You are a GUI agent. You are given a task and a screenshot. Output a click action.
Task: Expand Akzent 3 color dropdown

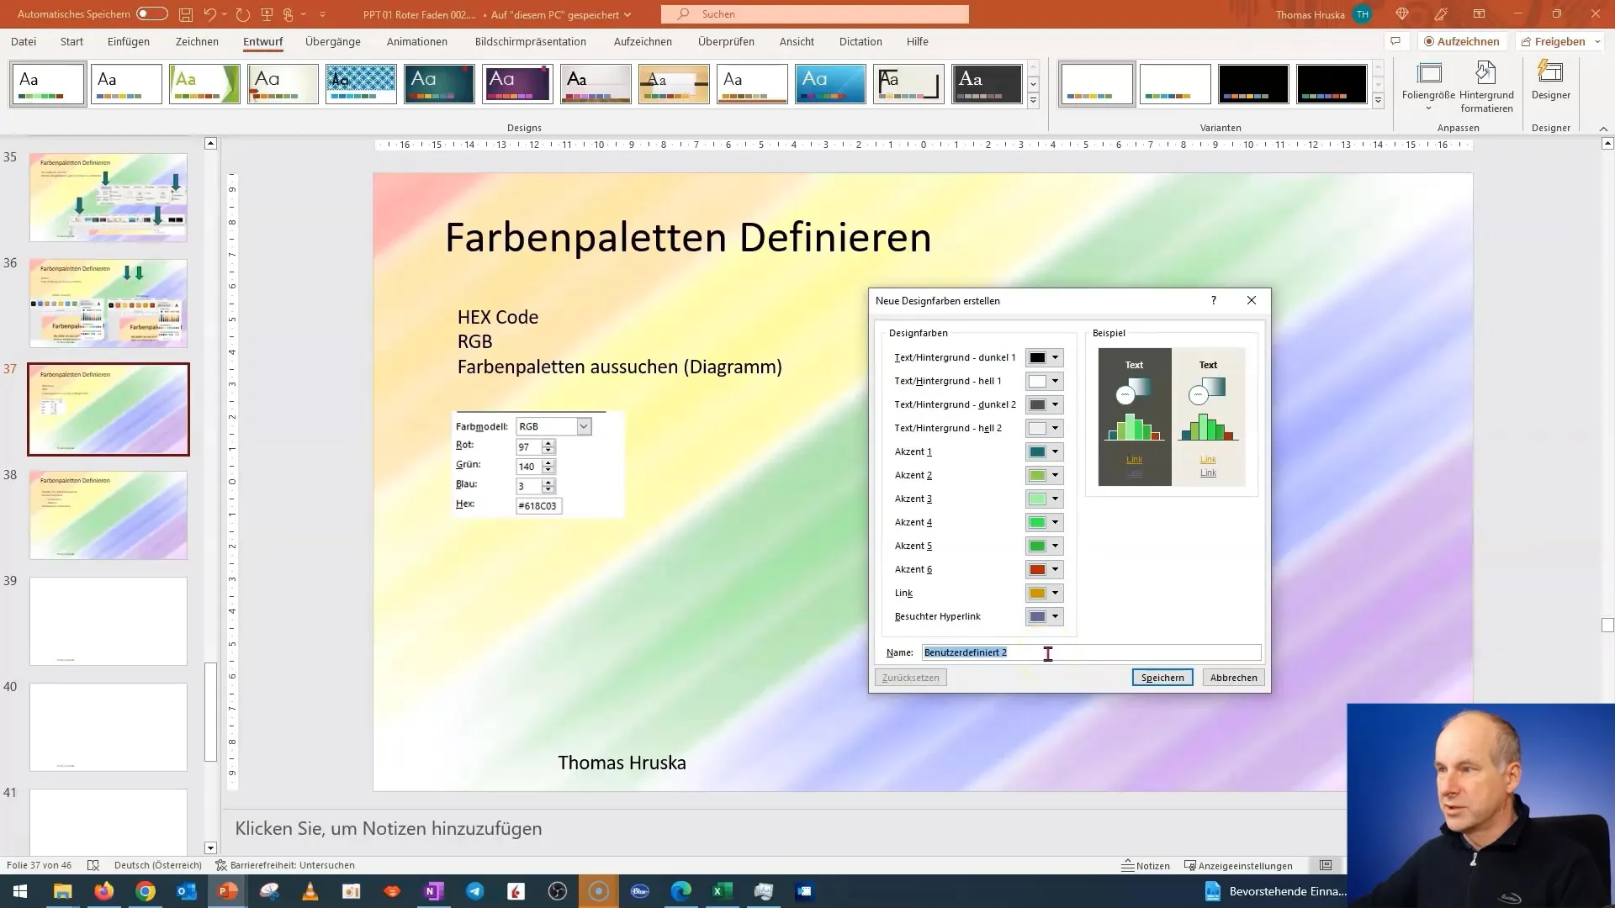pyautogui.click(x=1055, y=498)
